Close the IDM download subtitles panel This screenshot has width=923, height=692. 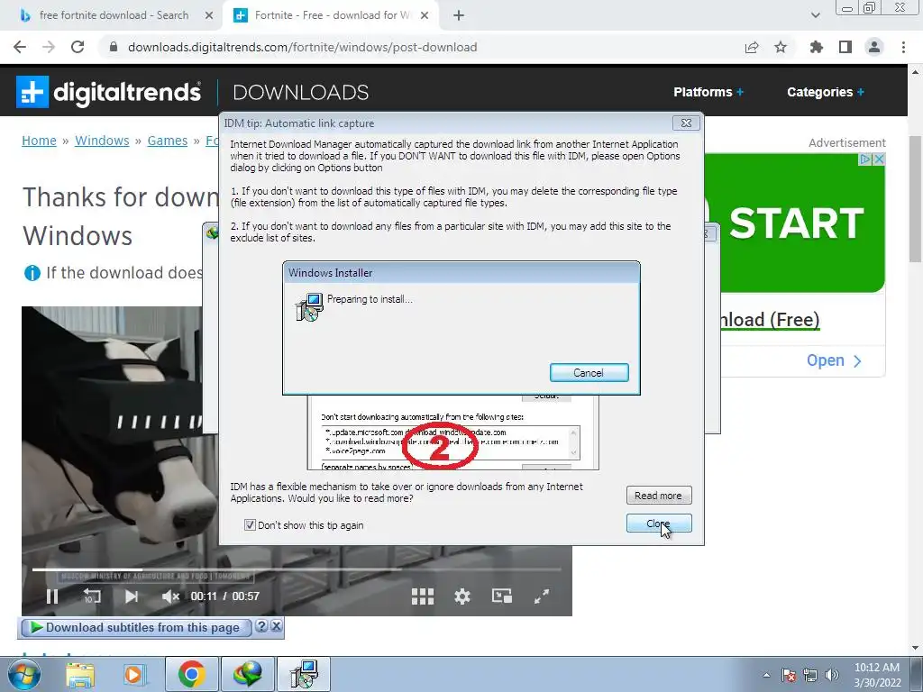tap(276, 626)
